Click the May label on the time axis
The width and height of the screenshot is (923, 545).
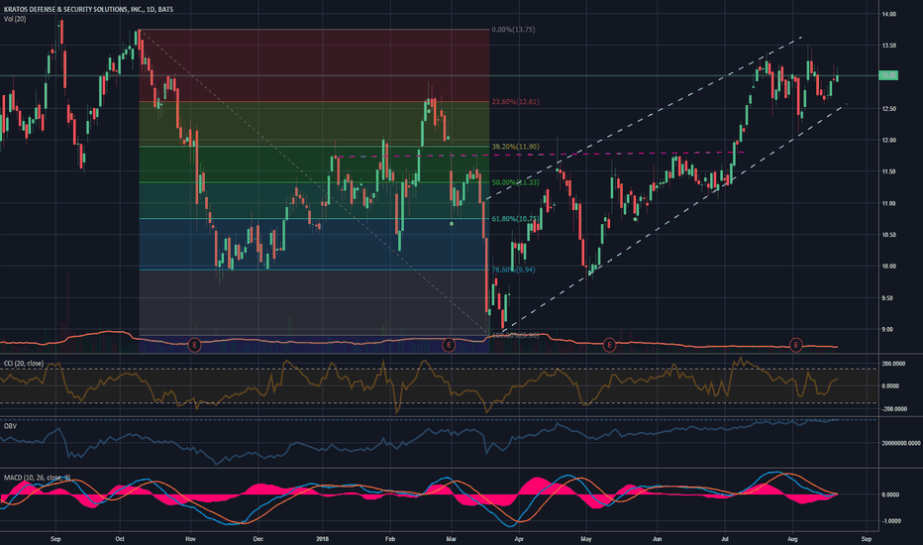click(585, 538)
